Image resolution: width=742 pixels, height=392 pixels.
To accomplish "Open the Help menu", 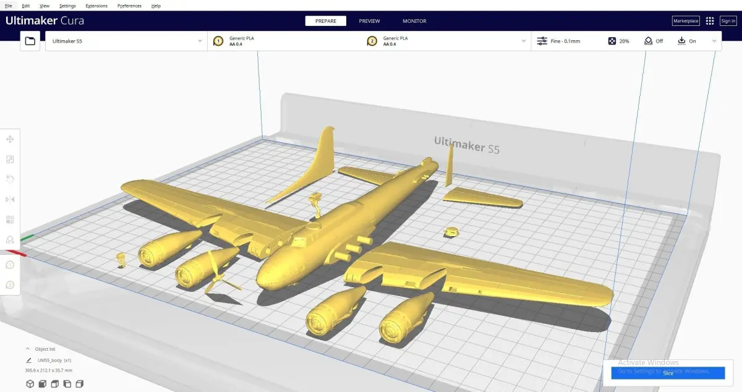I will click(x=156, y=6).
